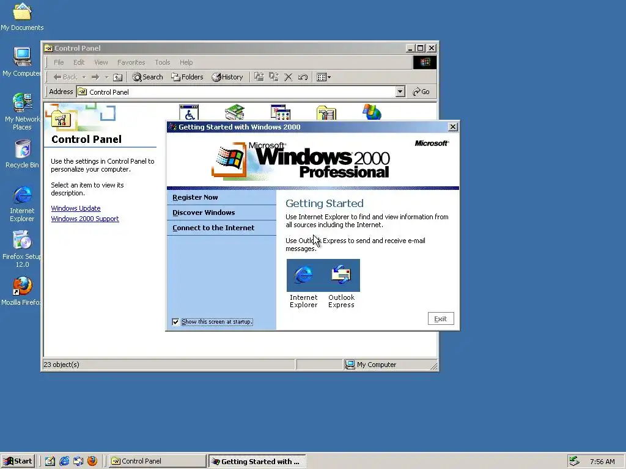626x469 pixels.
Task: Click the '23 object(s)' status bar text
Action: click(x=62, y=365)
